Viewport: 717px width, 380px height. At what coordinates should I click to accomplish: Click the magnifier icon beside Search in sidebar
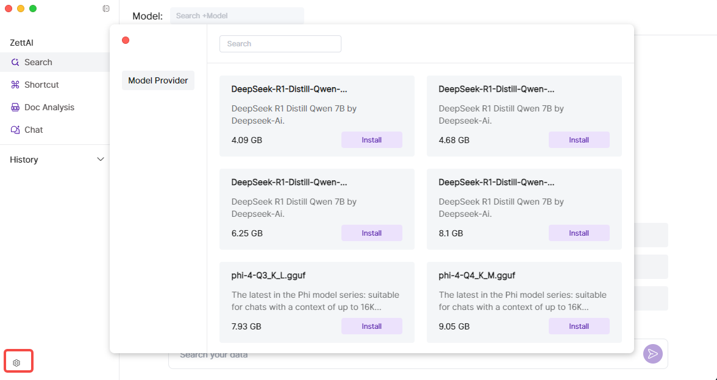(15, 62)
